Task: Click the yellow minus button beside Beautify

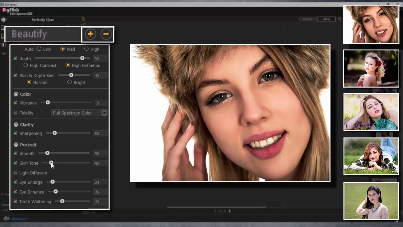Action: coord(106,34)
